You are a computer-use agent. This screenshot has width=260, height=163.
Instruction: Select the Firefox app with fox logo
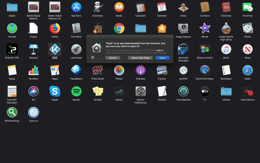(x=55, y=28)
